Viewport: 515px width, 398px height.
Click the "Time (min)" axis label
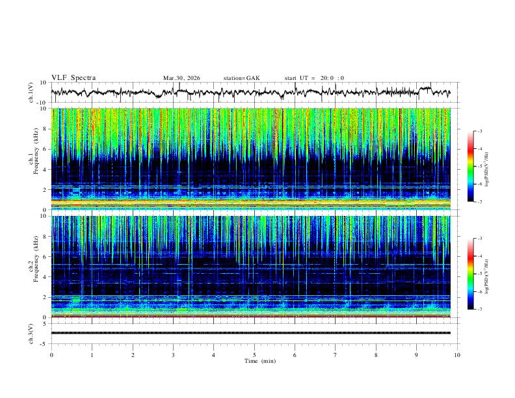point(260,361)
